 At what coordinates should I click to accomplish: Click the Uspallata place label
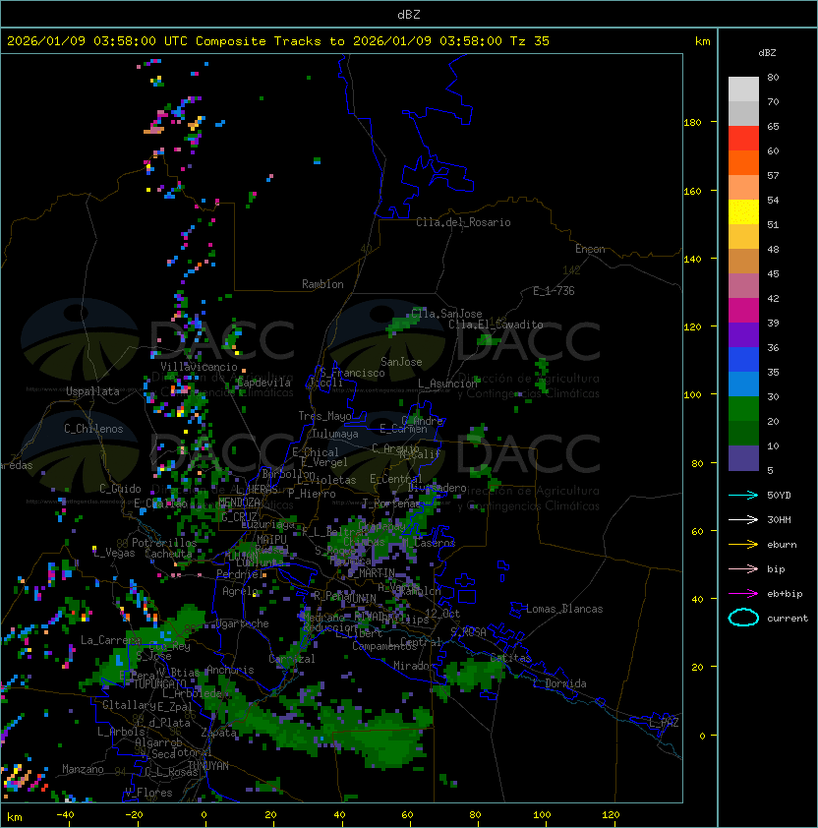(x=92, y=391)
